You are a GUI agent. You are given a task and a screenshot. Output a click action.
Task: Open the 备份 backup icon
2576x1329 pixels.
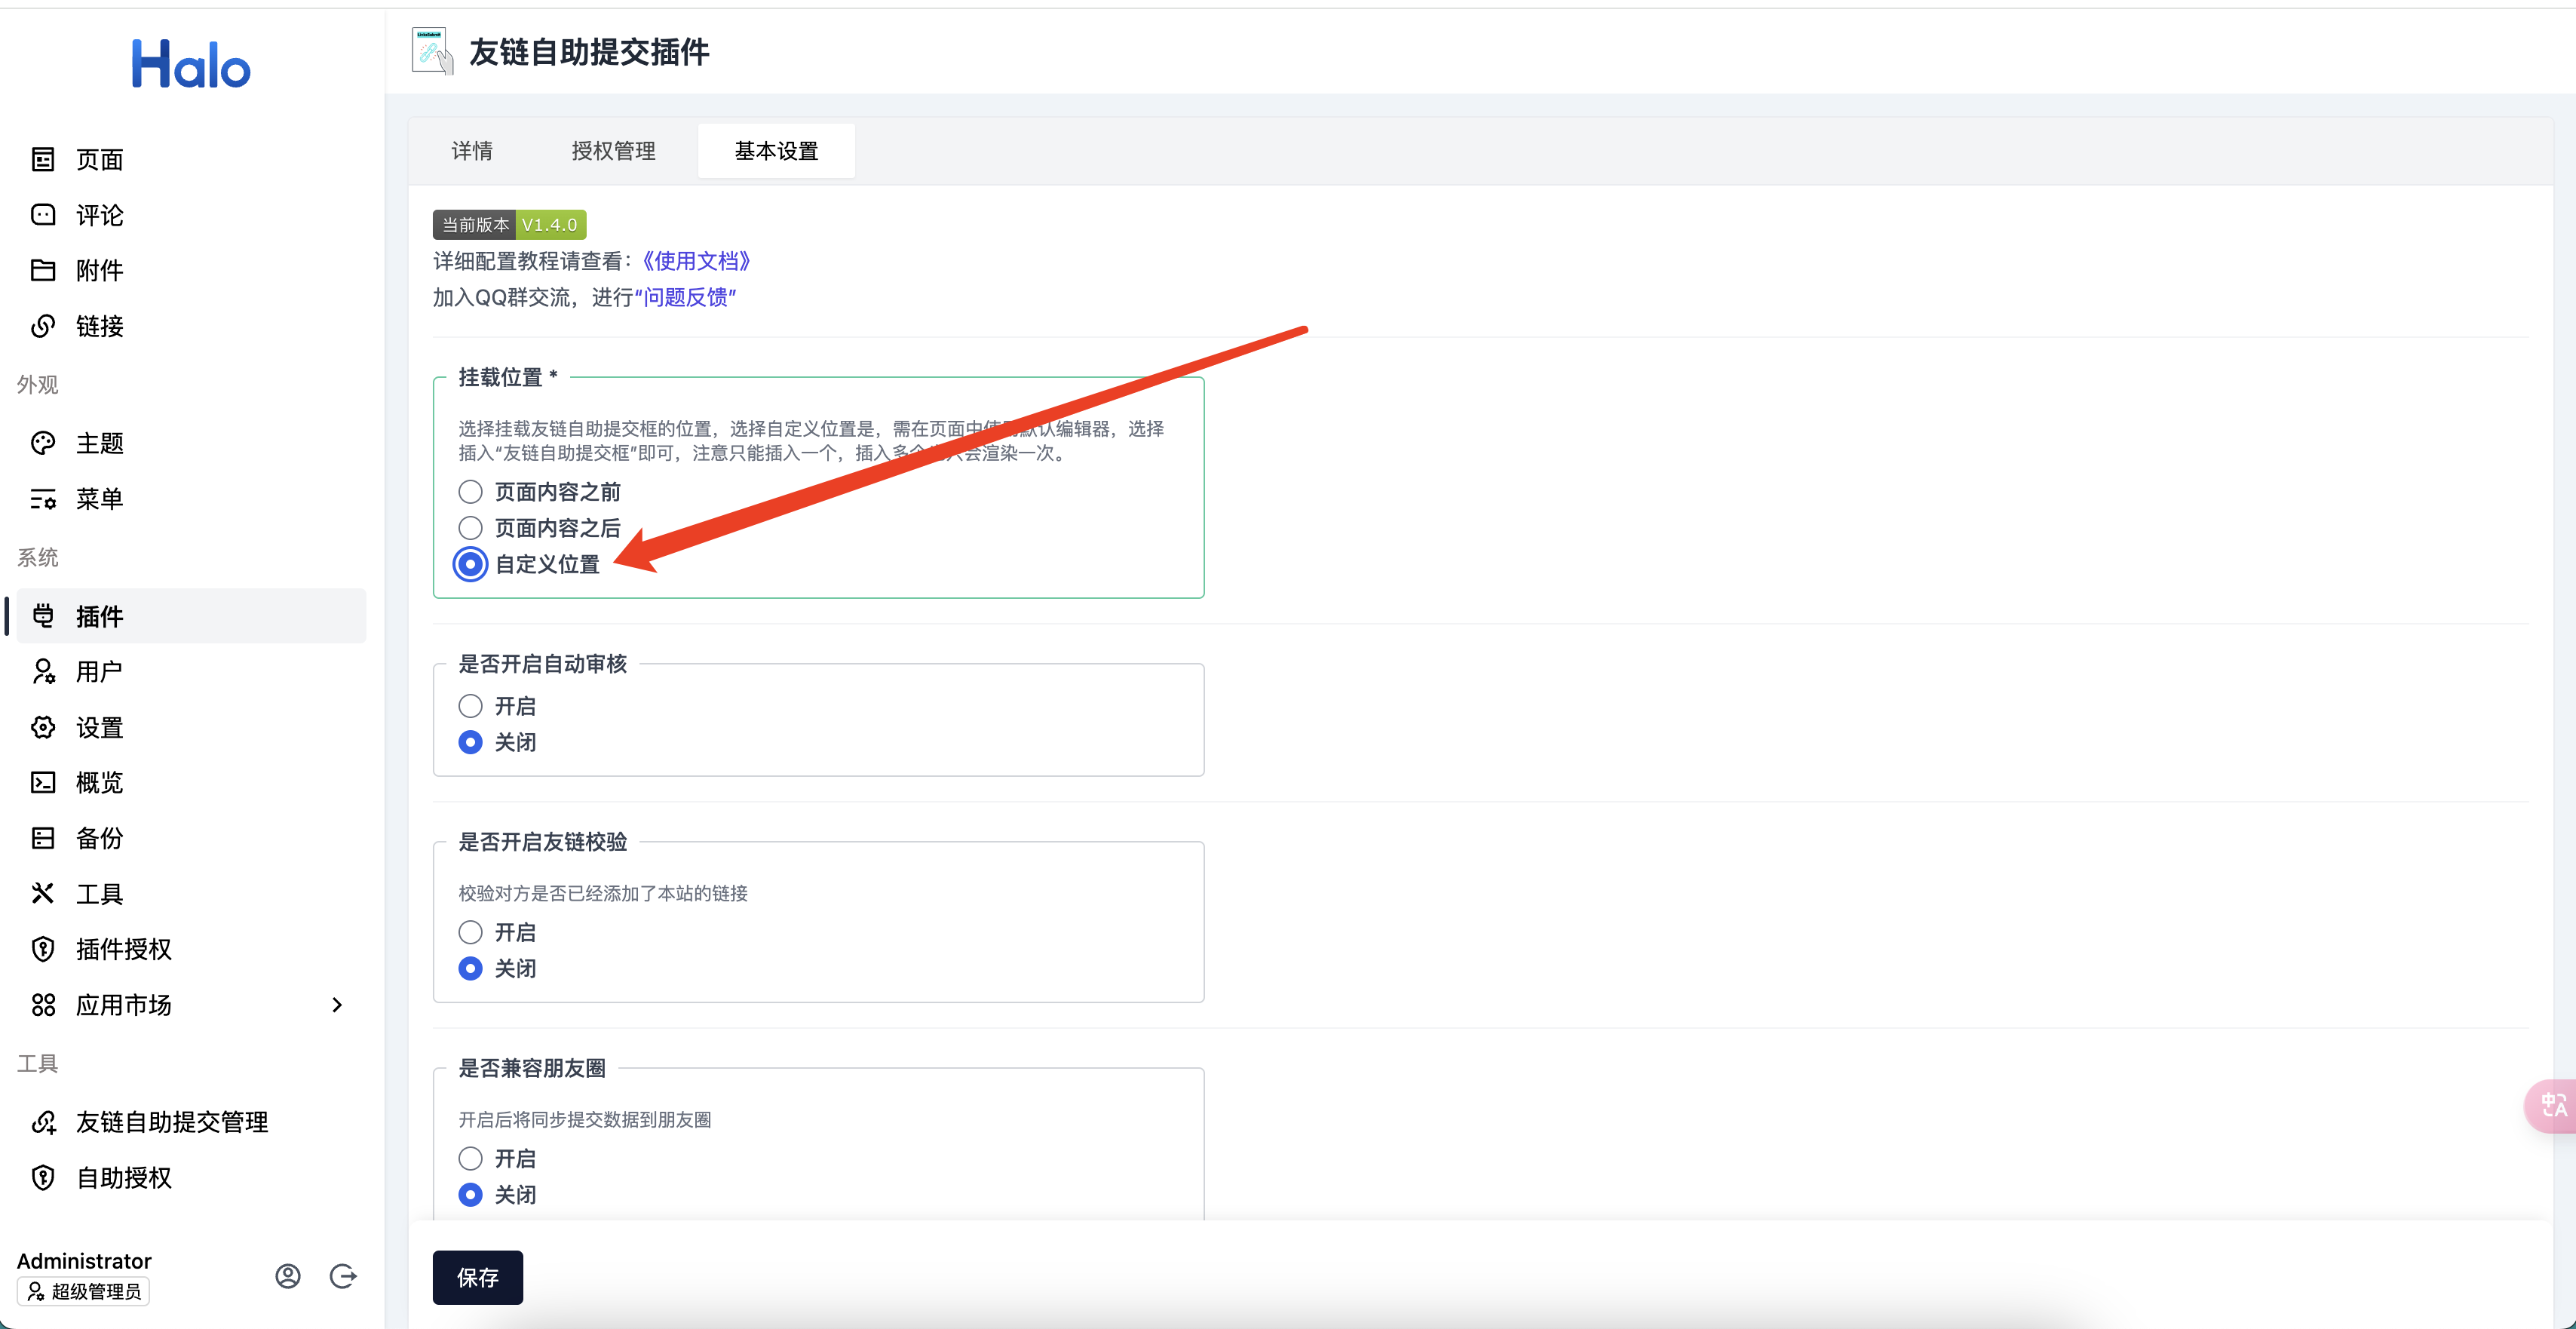(x=43, y=837)
